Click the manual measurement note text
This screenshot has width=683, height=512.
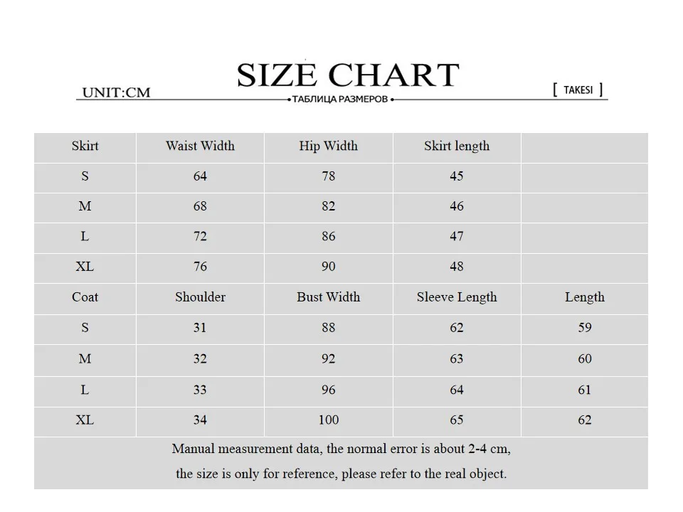[x=341, y=461]
